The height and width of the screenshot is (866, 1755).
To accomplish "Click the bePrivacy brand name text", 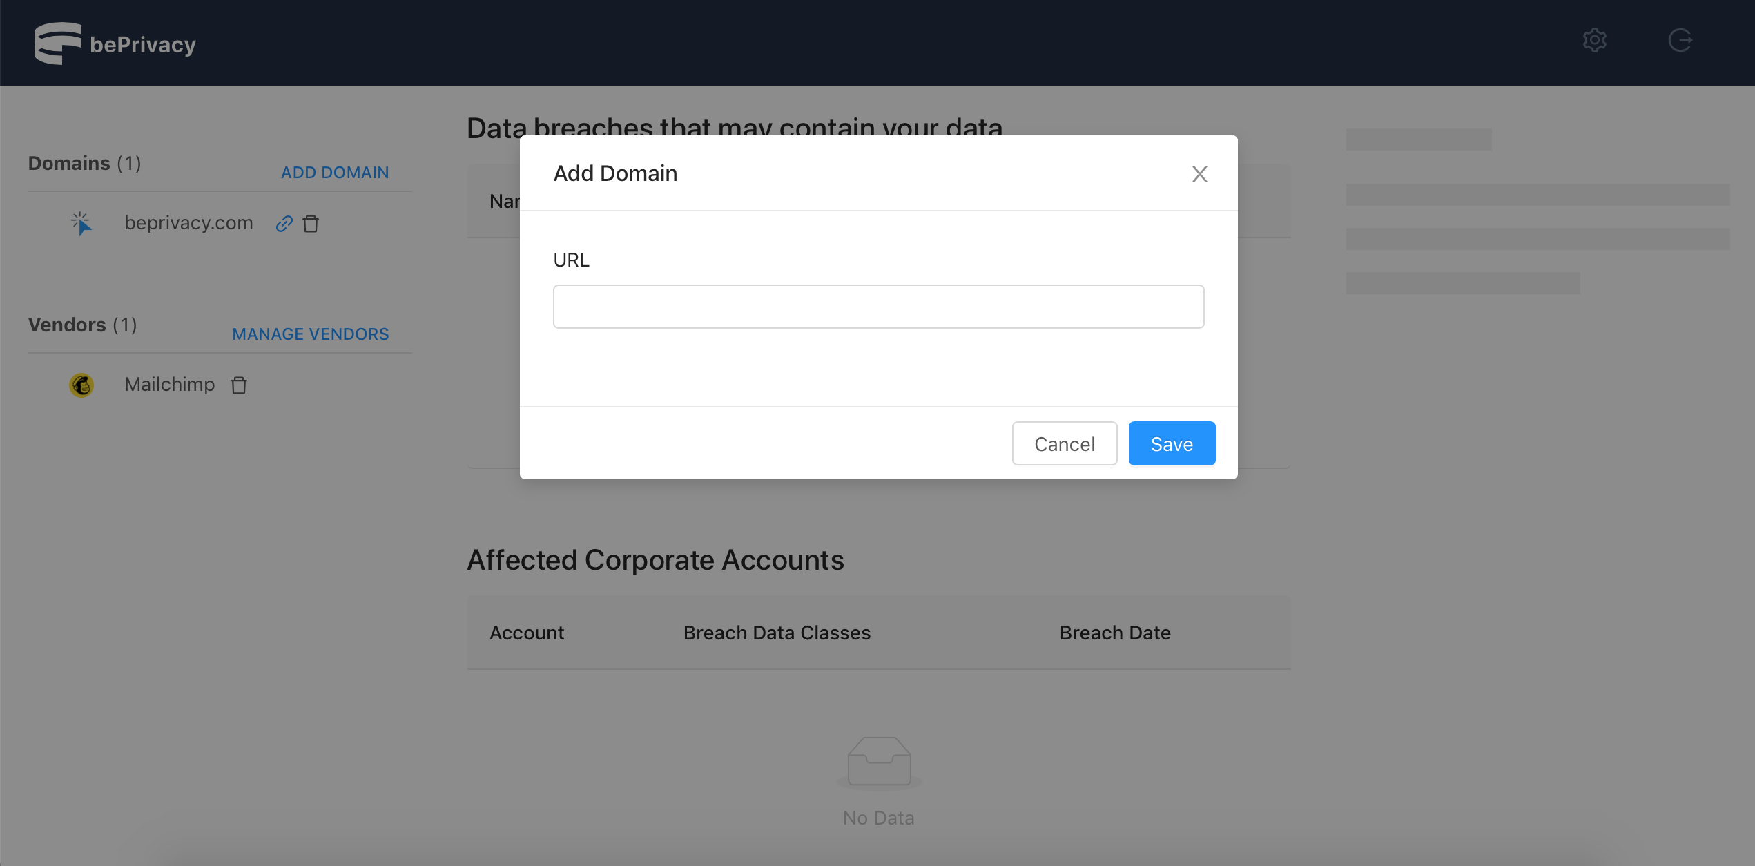I will coord(143,45).
